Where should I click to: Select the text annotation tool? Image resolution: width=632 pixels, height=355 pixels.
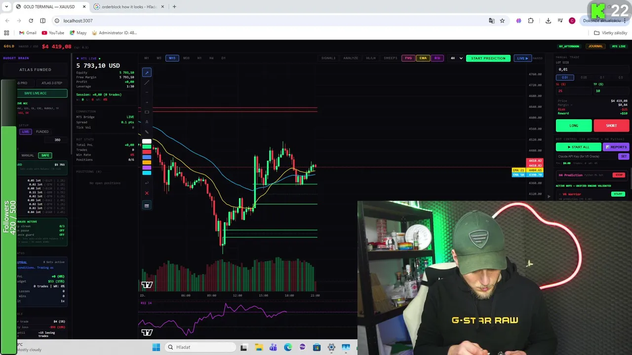pyautogui.click(x=147, y=122)
